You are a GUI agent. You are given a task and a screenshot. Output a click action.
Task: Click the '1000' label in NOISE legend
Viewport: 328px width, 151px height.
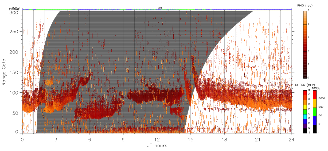321,107
